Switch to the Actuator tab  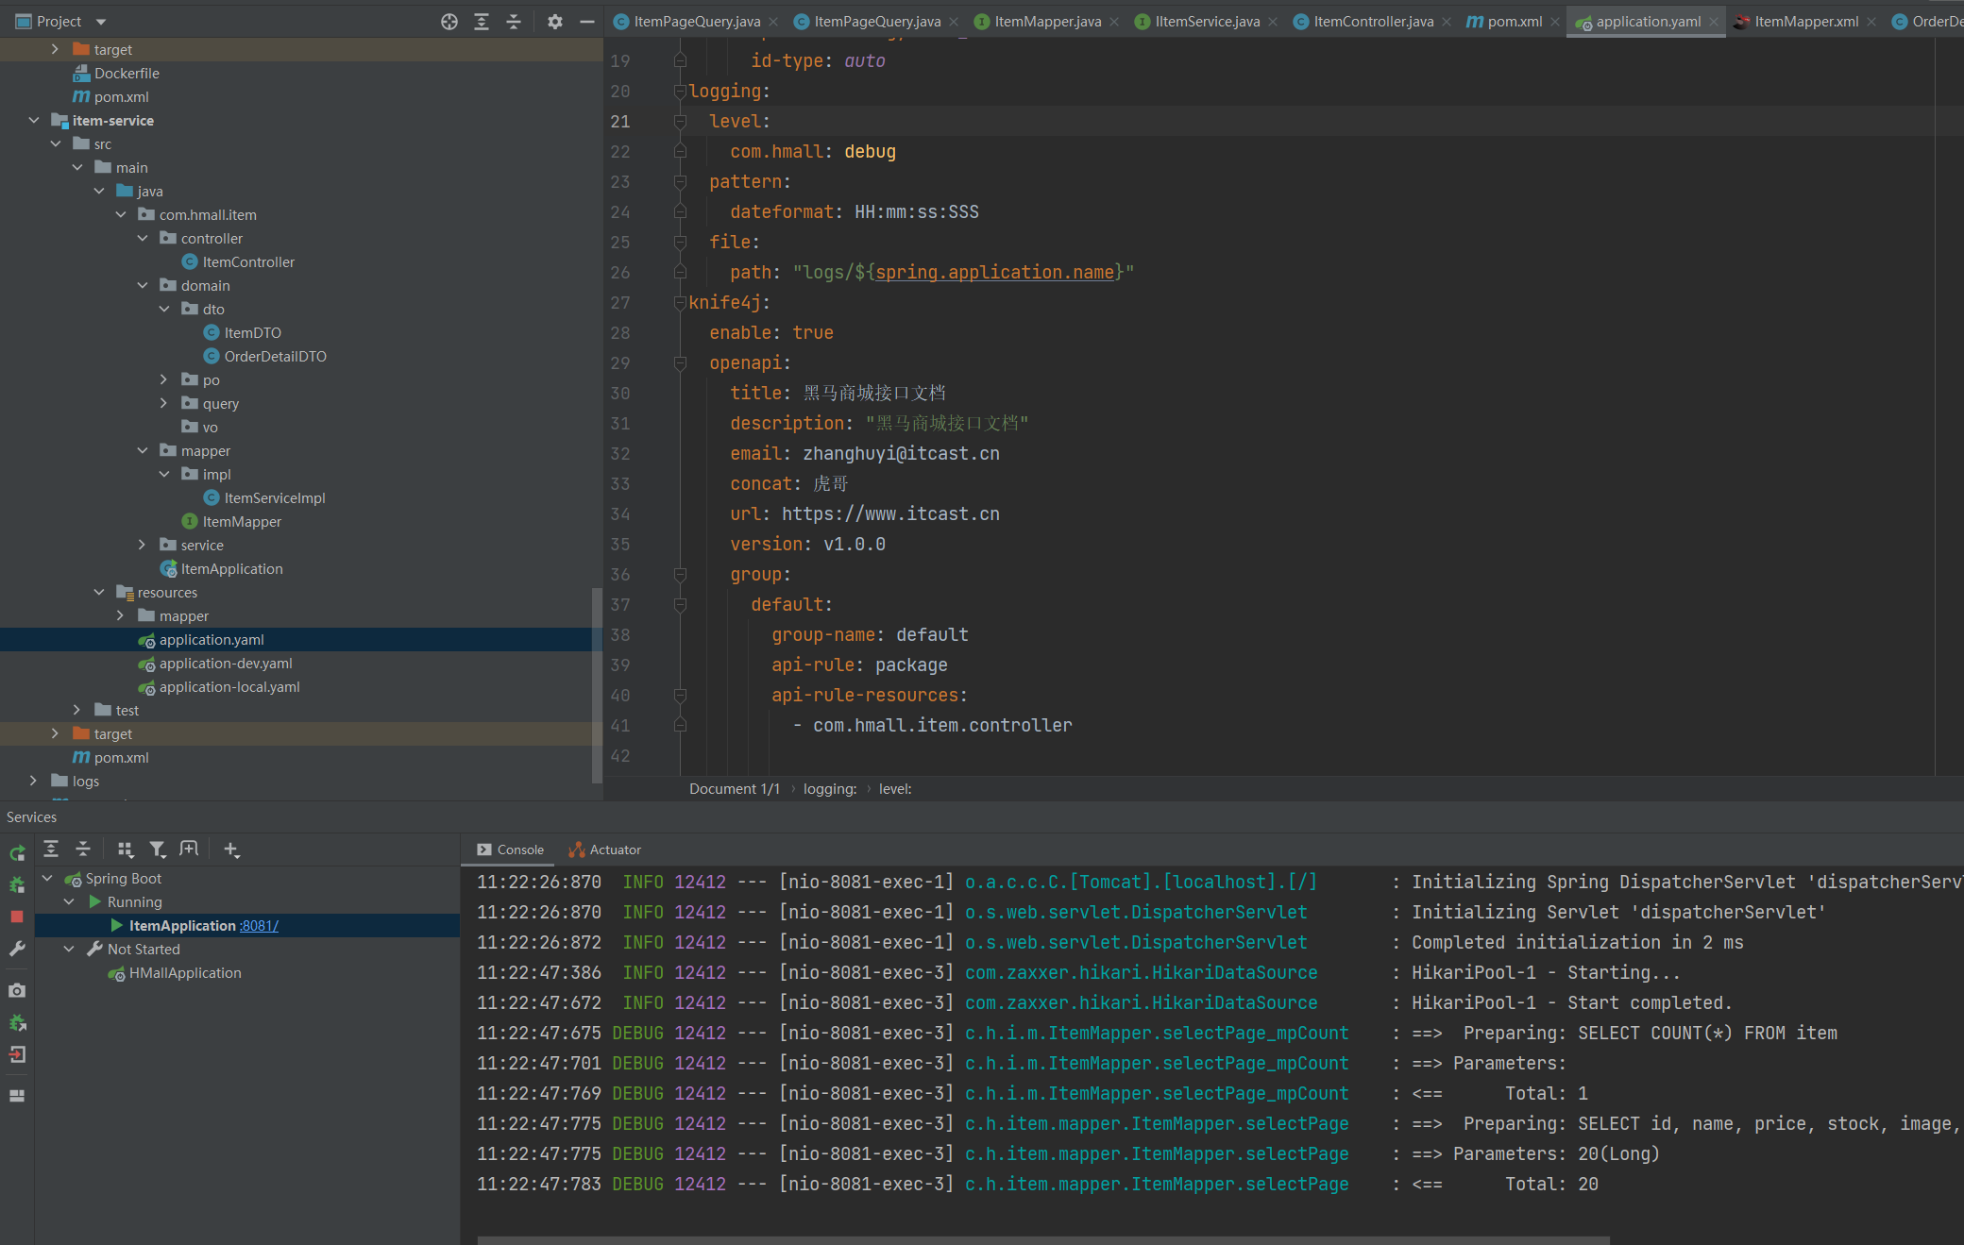pyautogui.click(x=605, y=850)
